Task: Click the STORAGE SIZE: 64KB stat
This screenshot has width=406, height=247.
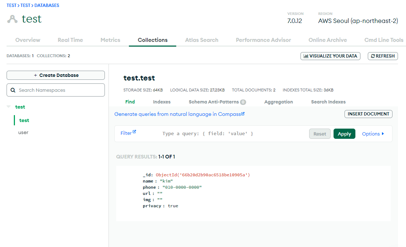Action: [143, 90]
